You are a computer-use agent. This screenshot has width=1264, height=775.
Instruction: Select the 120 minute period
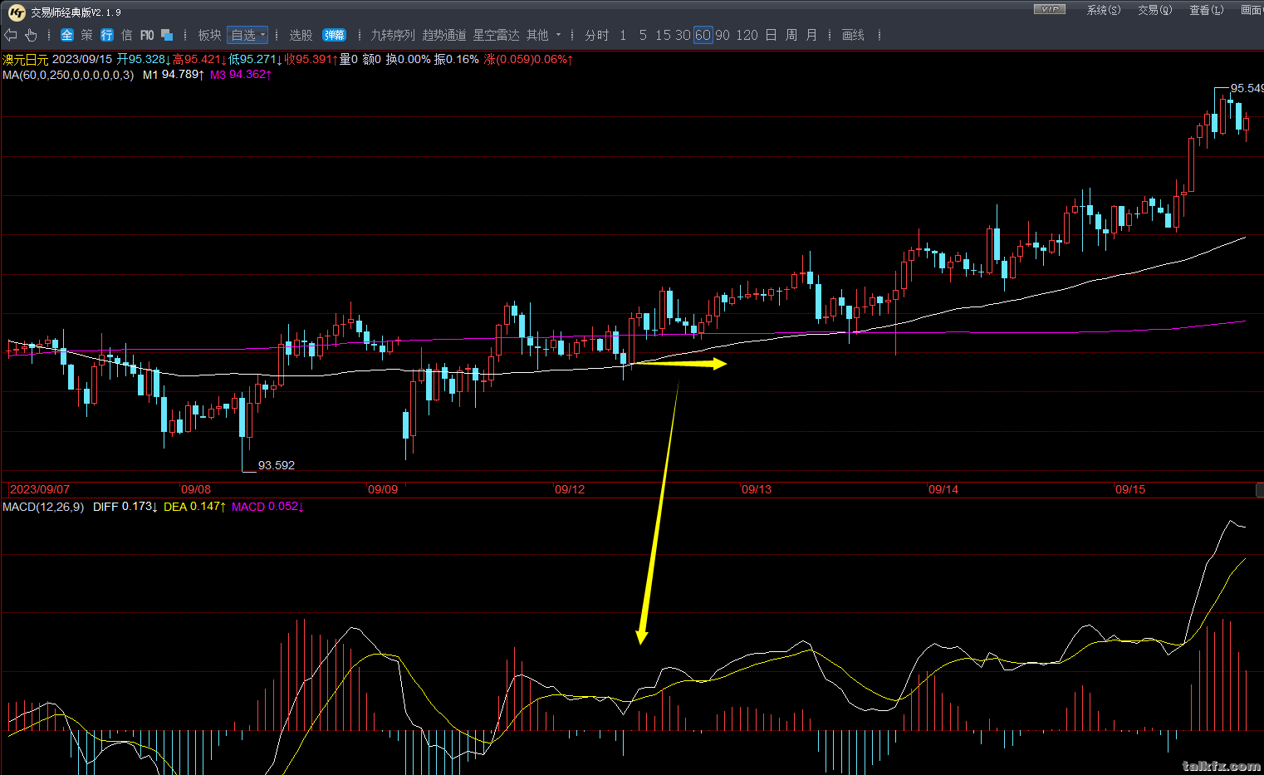747,35
